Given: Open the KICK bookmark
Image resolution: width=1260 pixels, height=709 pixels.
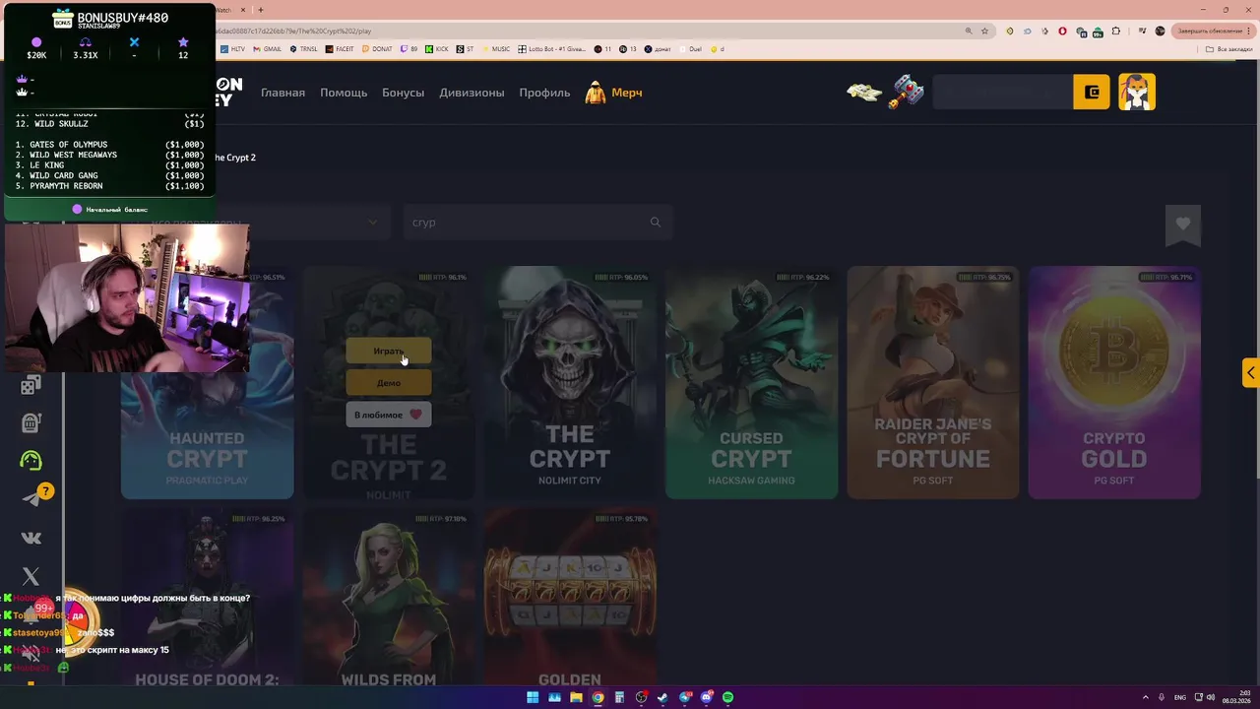Looking at the screenshot, I should 437,48.
